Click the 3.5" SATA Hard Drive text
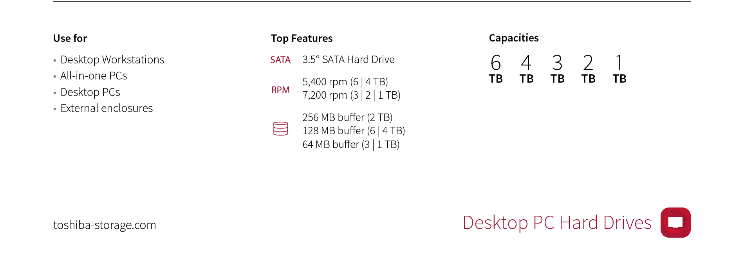This screenshot has height=258, width=744. pos(349,60)
